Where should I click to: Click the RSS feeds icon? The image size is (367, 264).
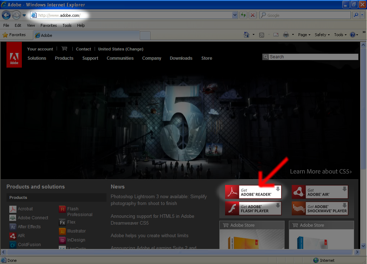pyautogui.click(x=262, y=35)
